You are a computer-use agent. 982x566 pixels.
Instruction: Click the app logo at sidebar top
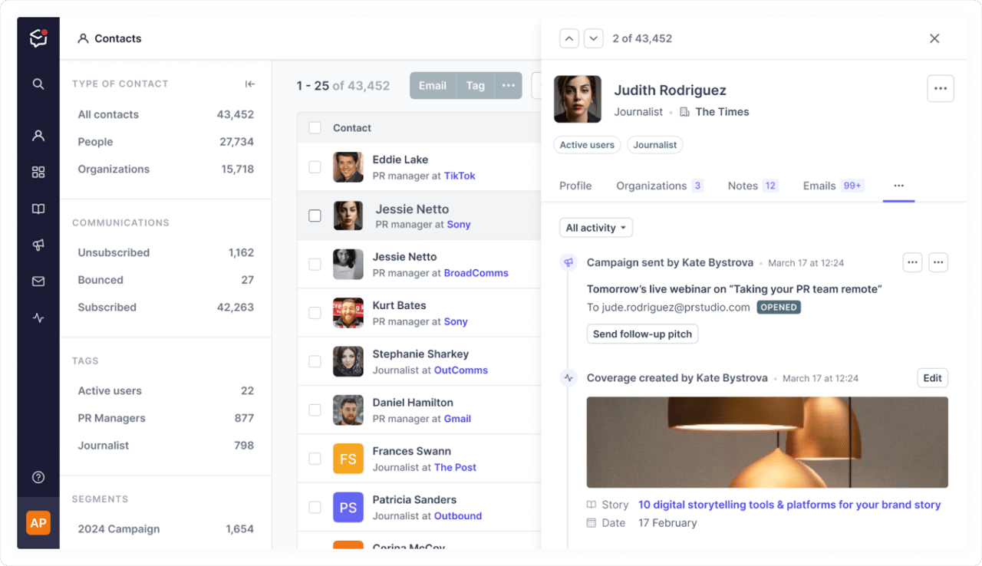(38, 38)
